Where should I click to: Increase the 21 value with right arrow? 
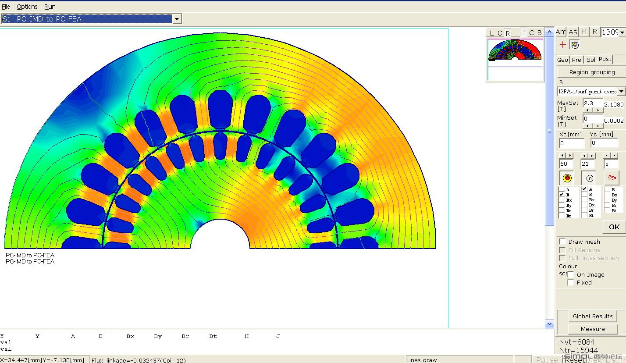[592, 156]
